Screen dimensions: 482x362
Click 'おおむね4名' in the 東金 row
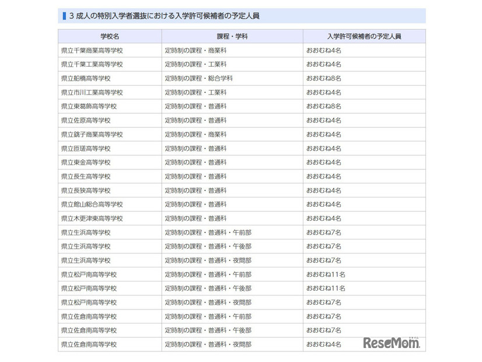pos(324,162)
